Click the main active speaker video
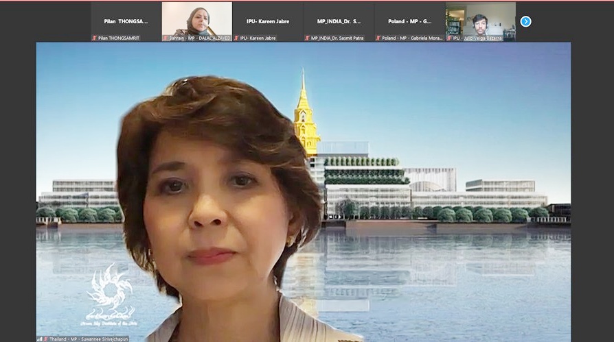 point(304,192)
